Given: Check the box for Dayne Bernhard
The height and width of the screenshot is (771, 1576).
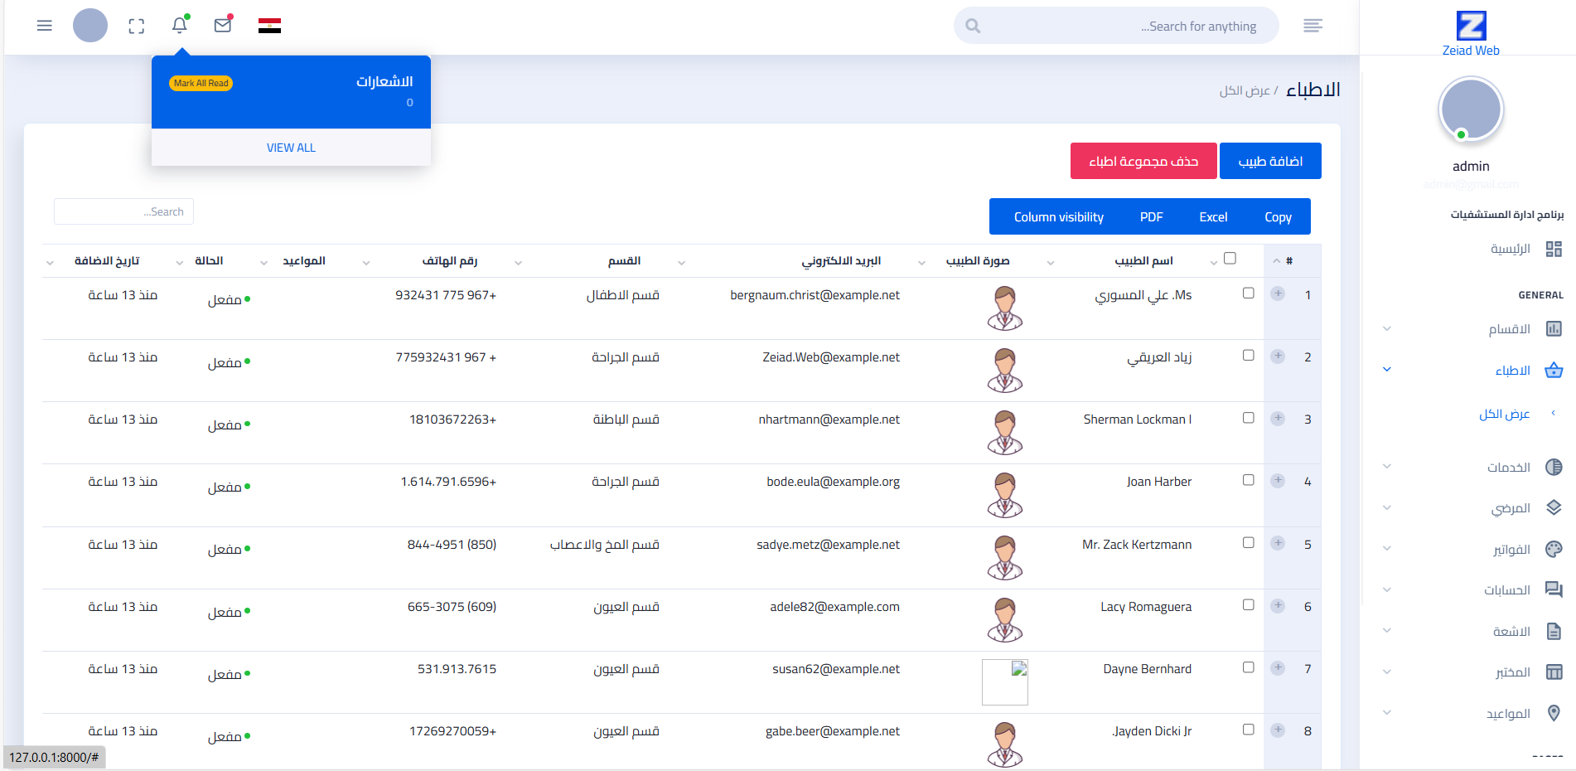Looking at the screenshot, I should tap(1248, 667).
